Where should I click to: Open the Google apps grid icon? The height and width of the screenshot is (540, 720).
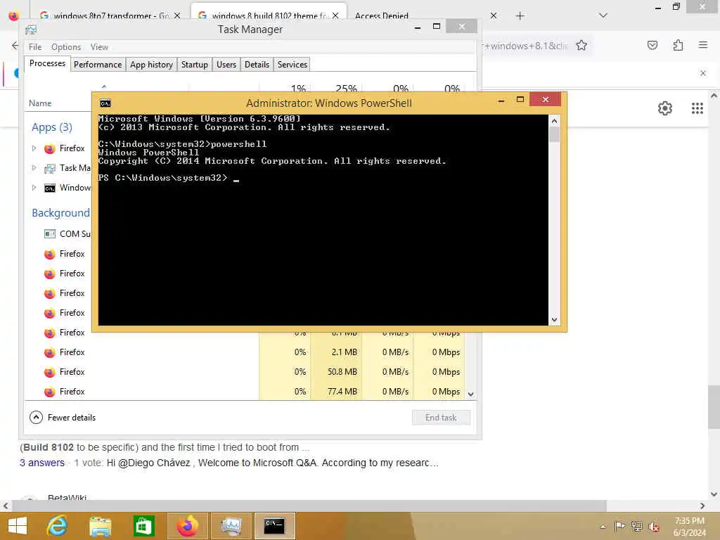(x=697, y=108)
